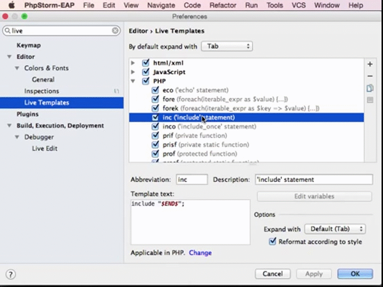Open the Navigate menu
The width and height of the screenshot is (383, 287).
coord(161,5)
